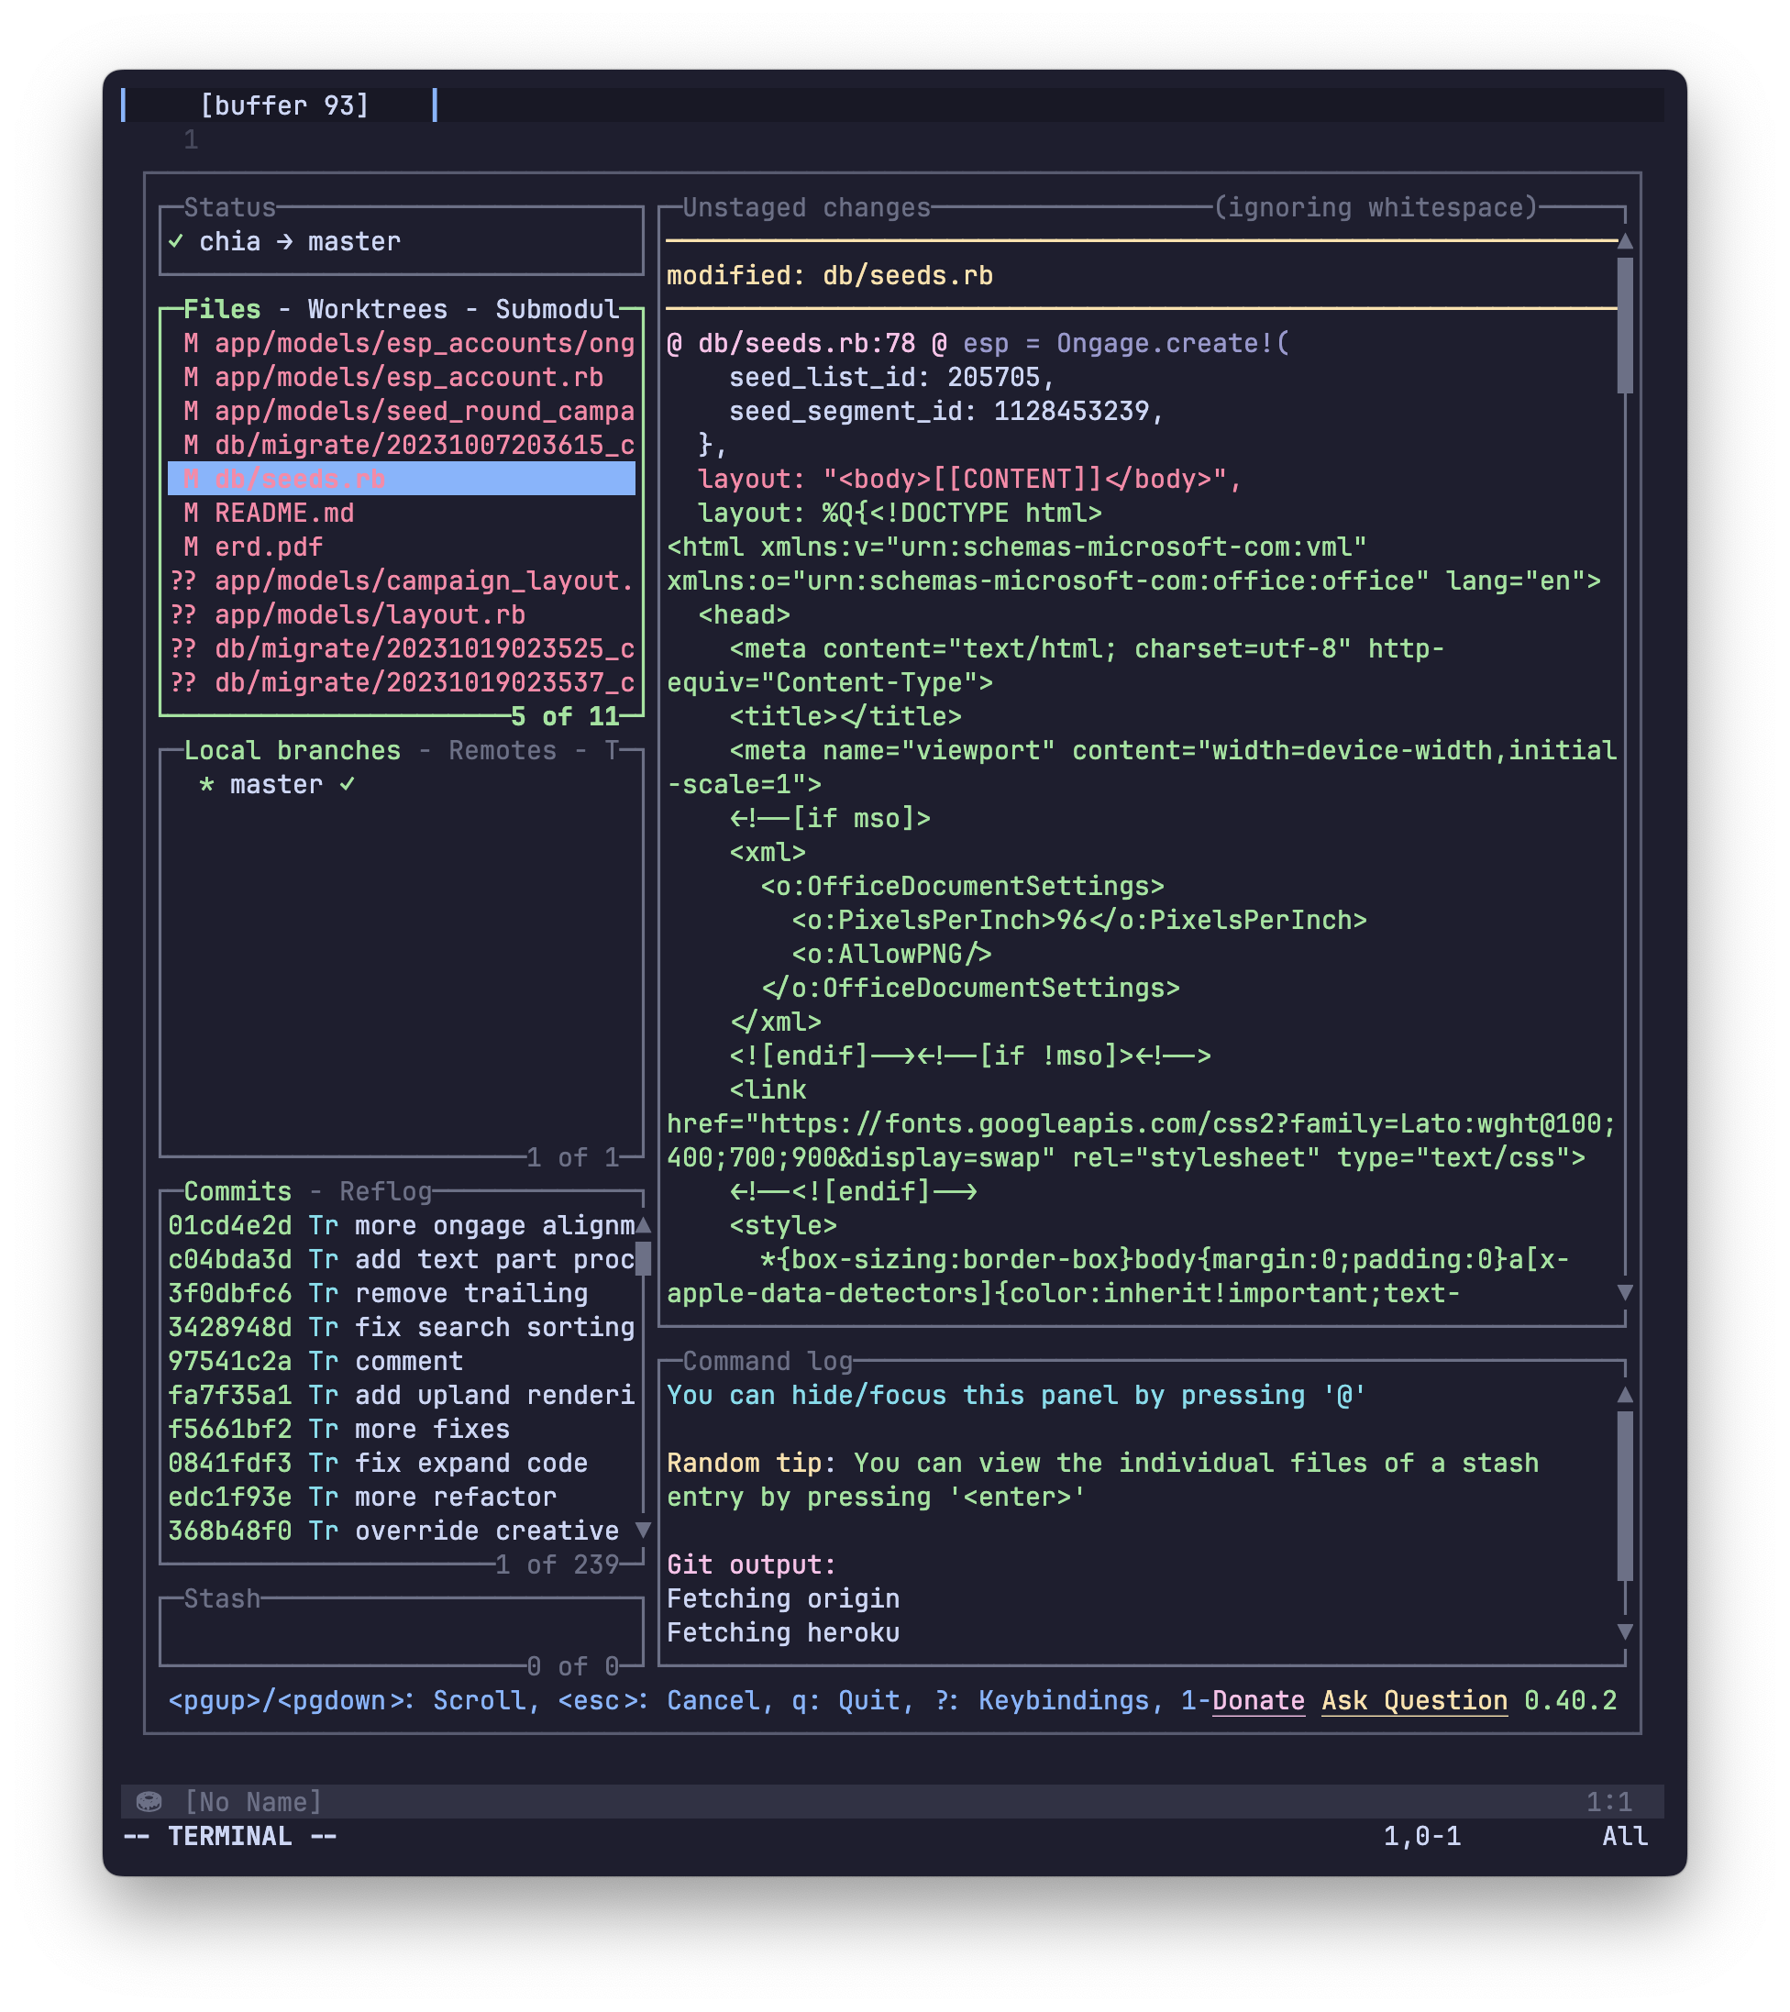Open the Reflog tab
Screen dimensions: 1790x2012
(385, 1191)
